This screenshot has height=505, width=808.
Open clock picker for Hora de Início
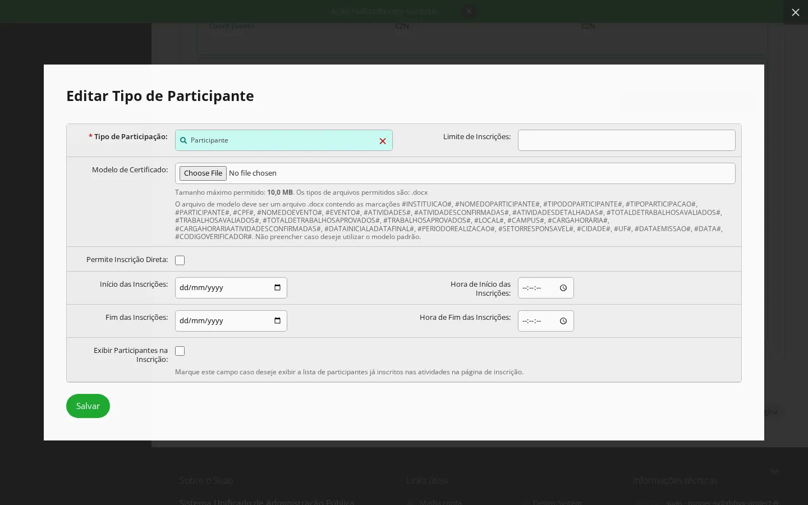(563, 288)
